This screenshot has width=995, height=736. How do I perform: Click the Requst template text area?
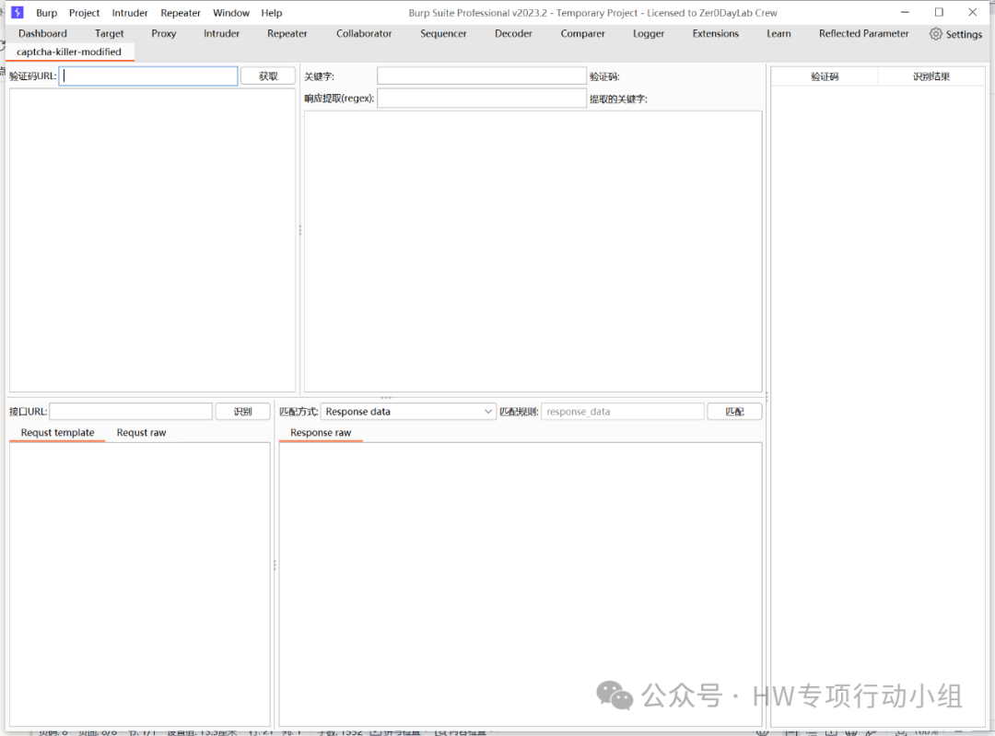(140, 584)
